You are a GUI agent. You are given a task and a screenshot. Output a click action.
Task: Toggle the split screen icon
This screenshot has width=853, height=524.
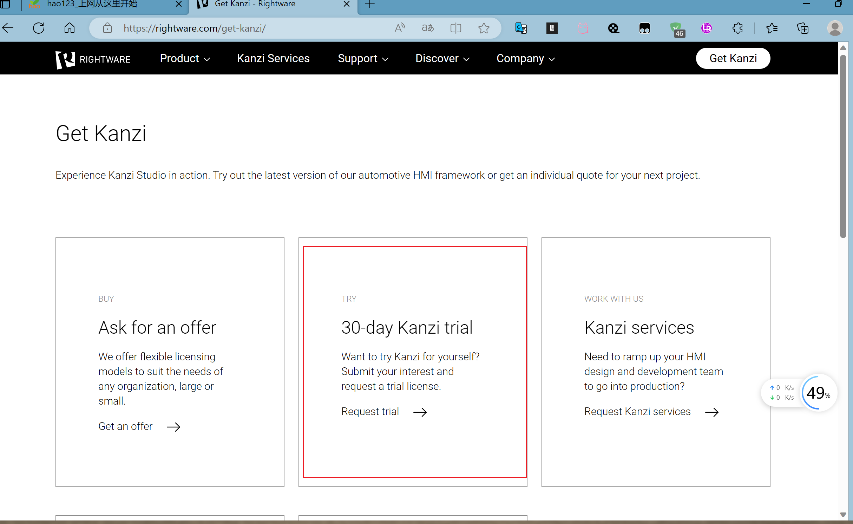[x=455, y=28]
